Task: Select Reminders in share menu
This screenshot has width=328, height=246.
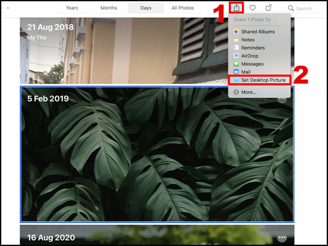Action: (259, 48)
